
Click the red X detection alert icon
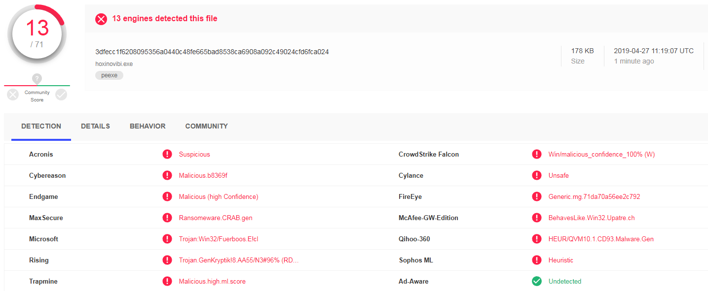pyautogui.click(x=101, y=19)
